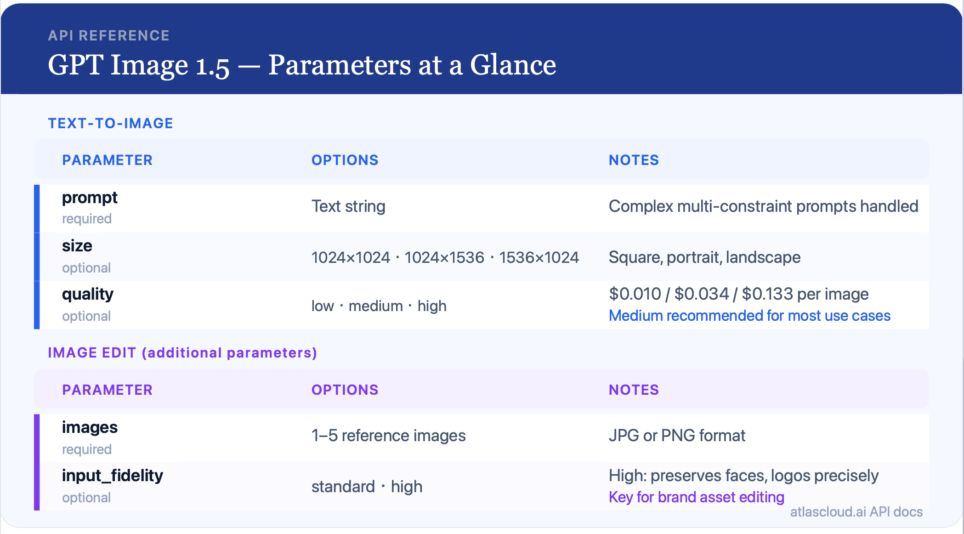The height and width of the screenshot is (534, 964).
Task: Click the OPTIONS header in the text-to-image table
Action: [x=345, y=160]
